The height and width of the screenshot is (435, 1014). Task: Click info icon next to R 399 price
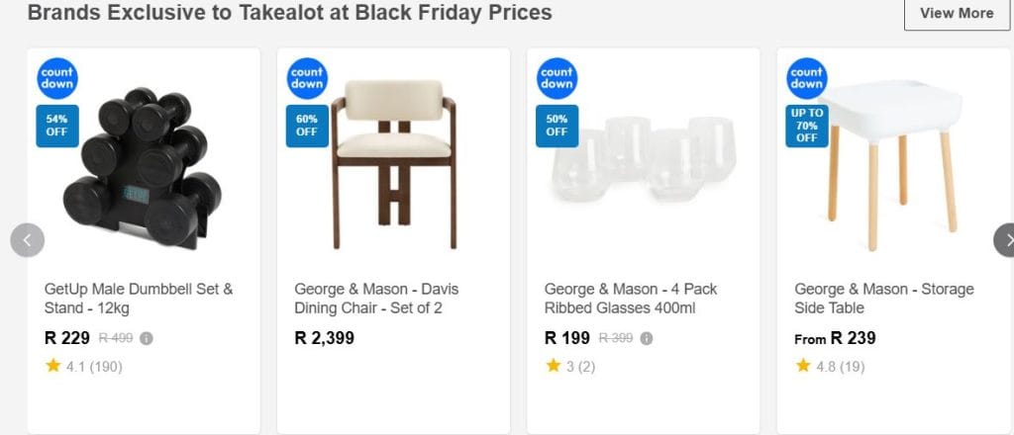[x=647, y=338]
